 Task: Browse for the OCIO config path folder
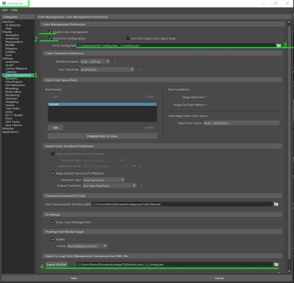[279, 45]
